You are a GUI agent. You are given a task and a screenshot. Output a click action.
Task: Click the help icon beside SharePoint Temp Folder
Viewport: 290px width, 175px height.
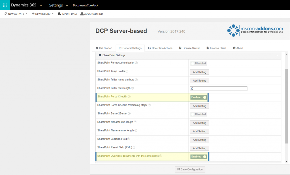(x=127, y=72)
